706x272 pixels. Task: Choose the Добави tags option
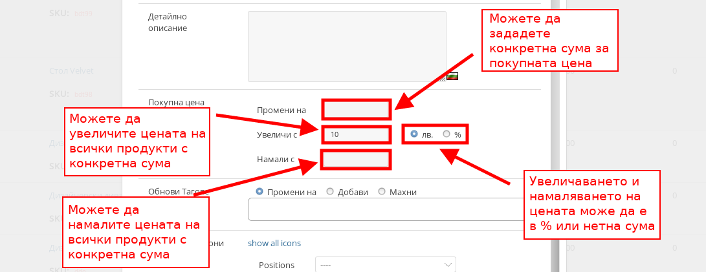tap(330, 191)
